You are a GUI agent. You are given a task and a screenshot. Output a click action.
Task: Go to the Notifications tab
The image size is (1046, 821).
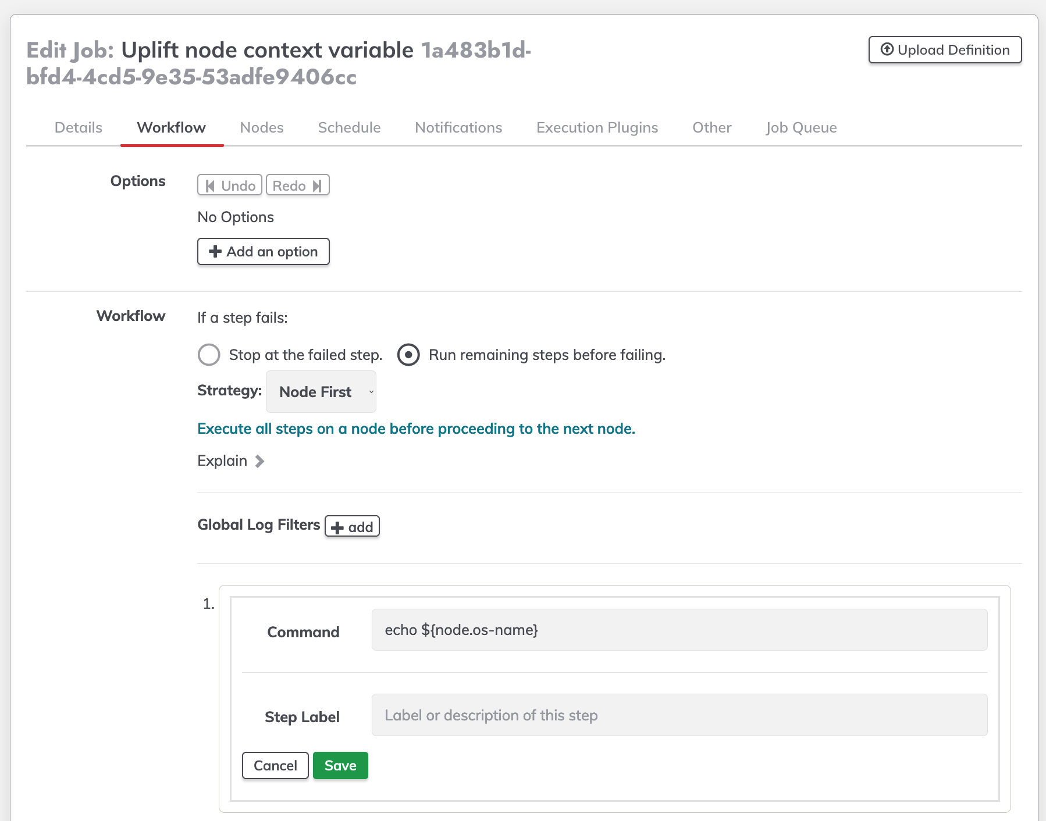pos(458,127)
